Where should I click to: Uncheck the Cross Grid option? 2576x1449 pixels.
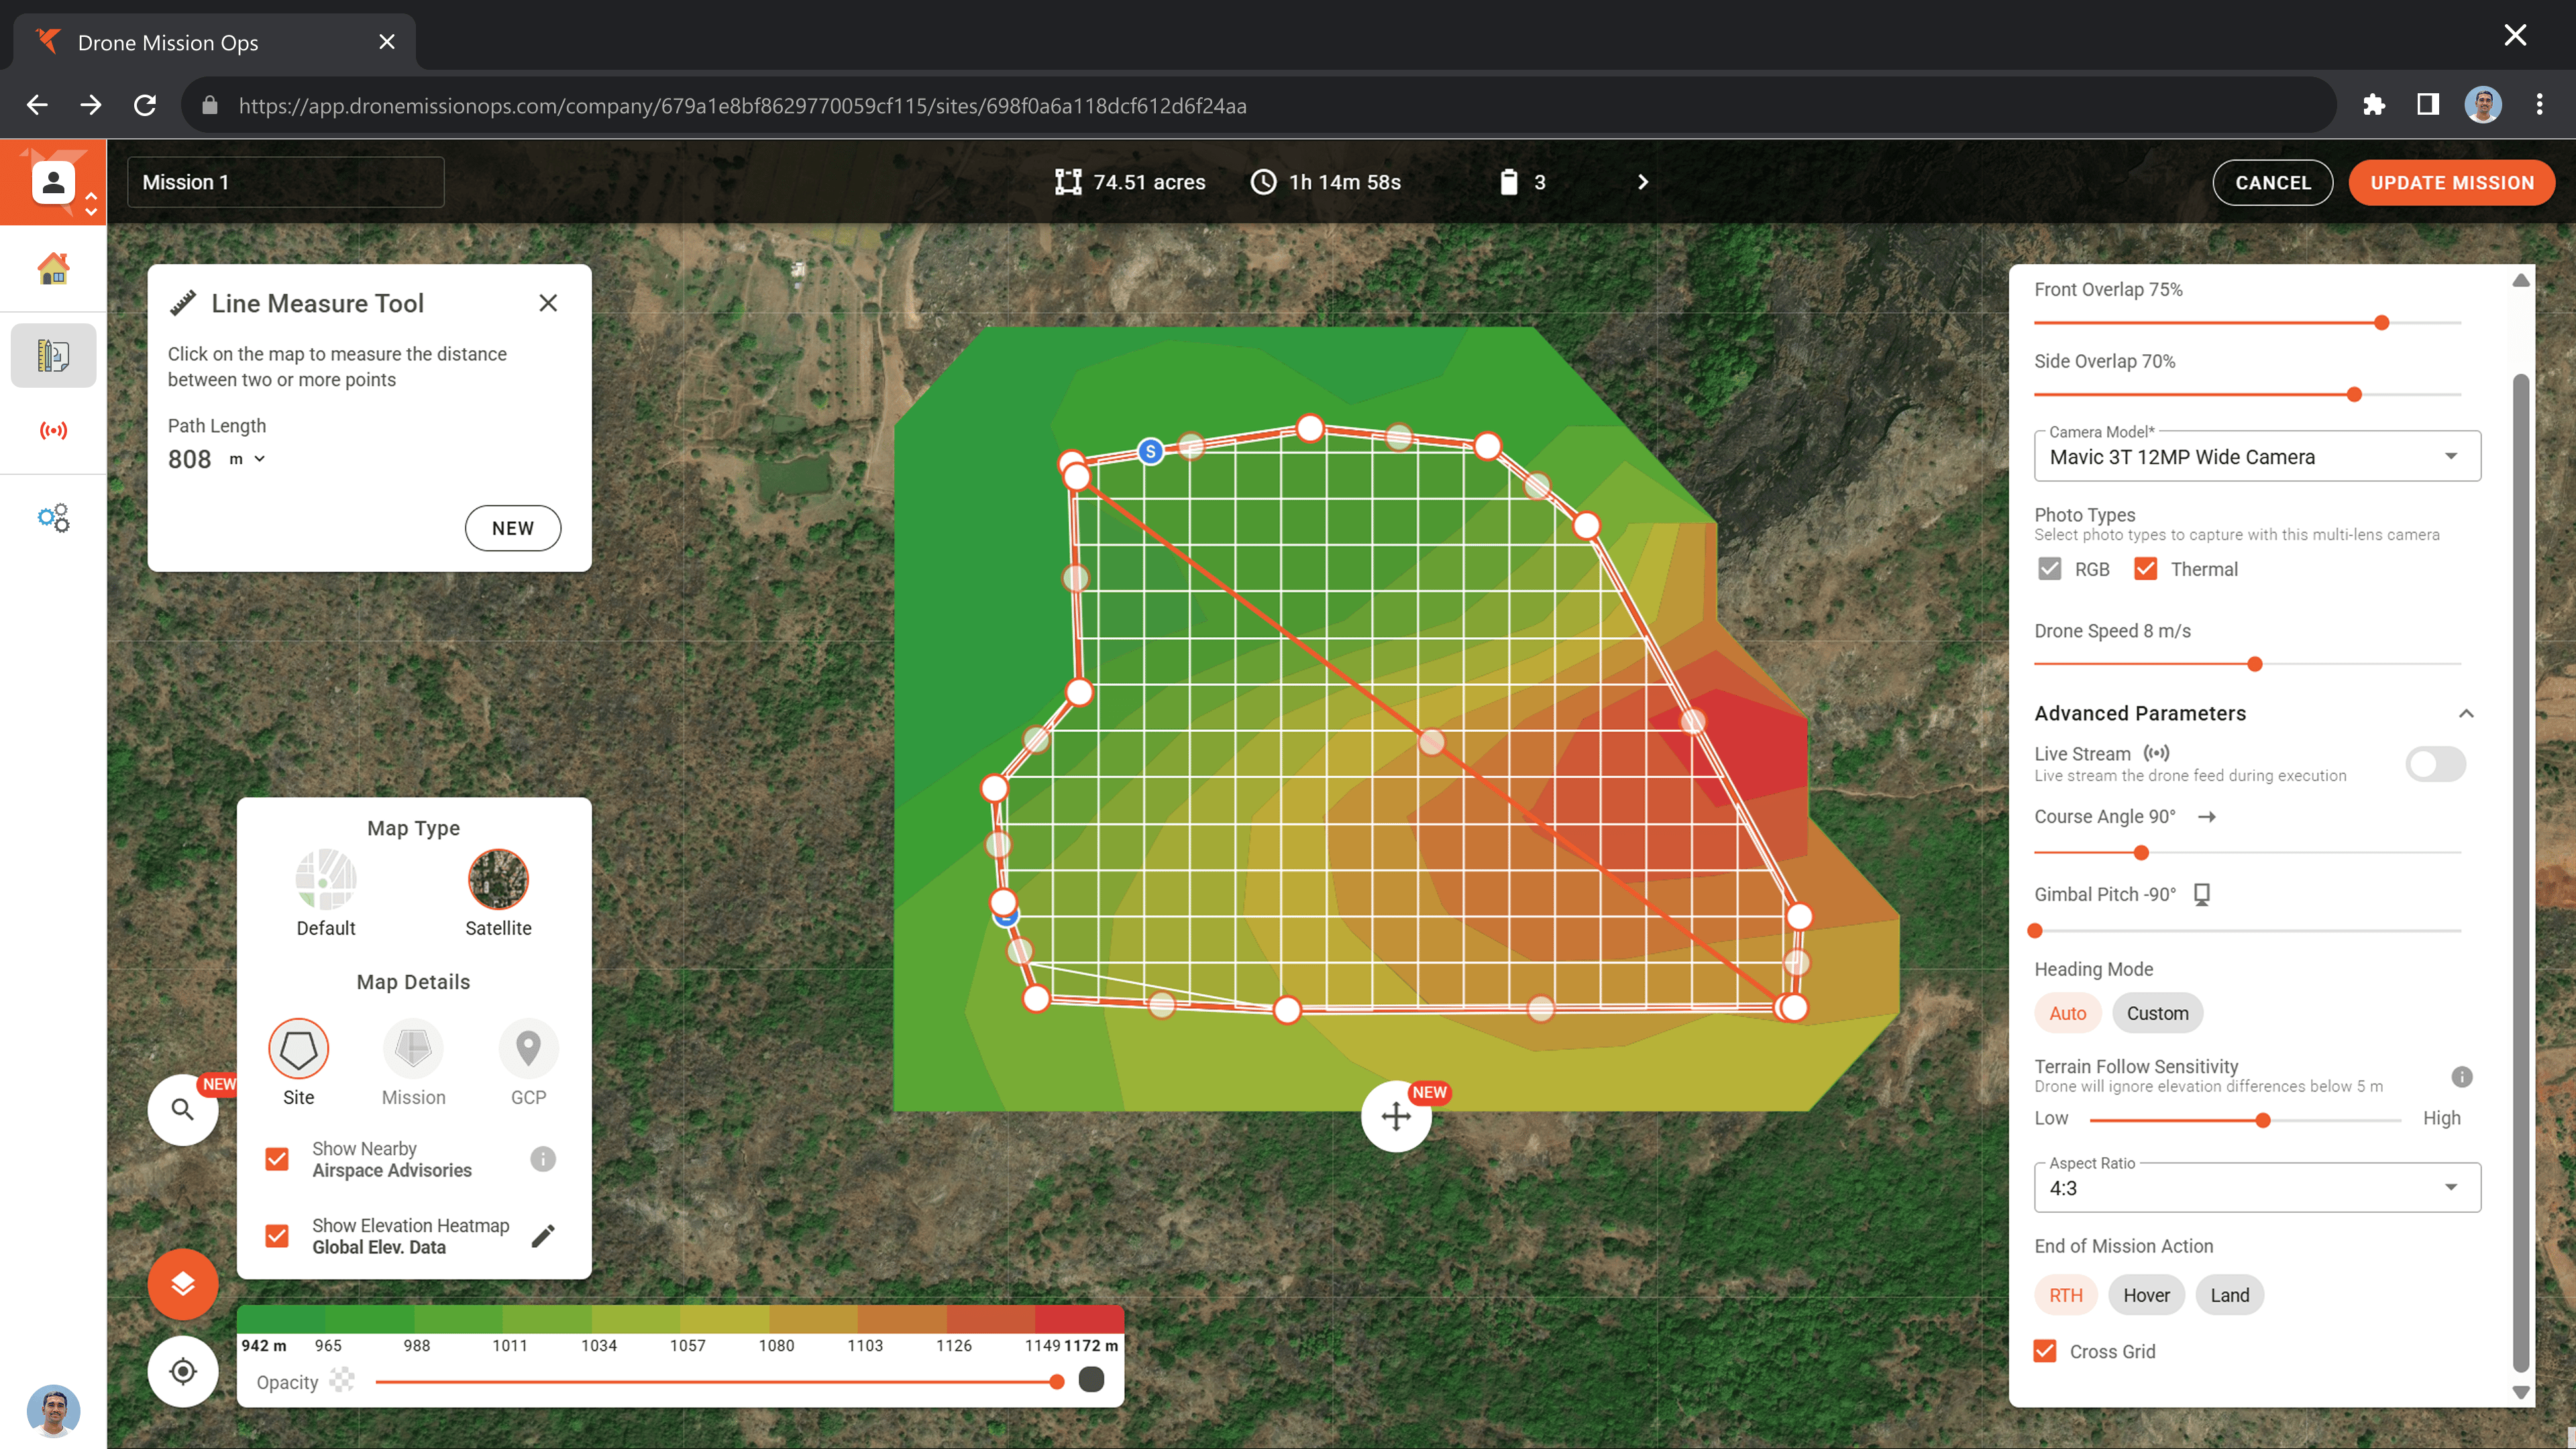[x=2046, y=1352]
